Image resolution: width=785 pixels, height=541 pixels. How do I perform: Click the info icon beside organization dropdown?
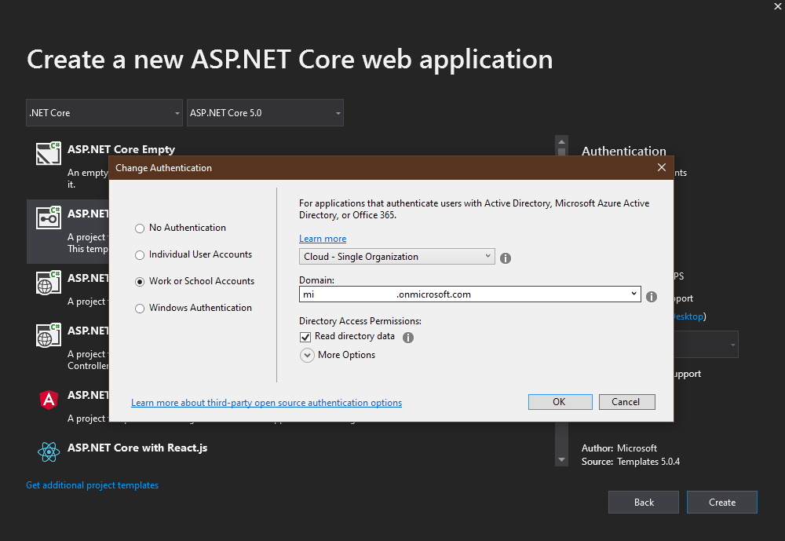coord(506,258)
